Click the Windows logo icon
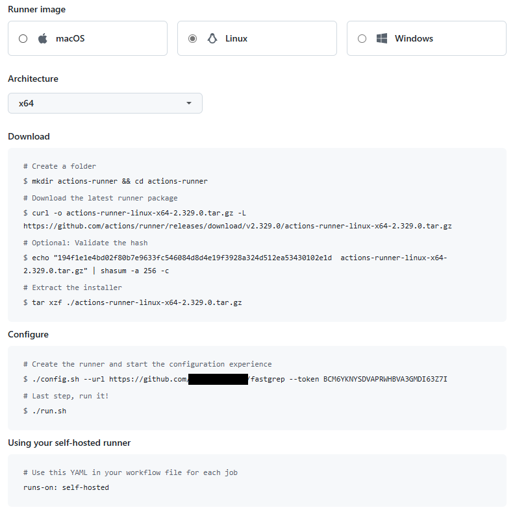Screen dimensions: 515x512 click(382, 38)
